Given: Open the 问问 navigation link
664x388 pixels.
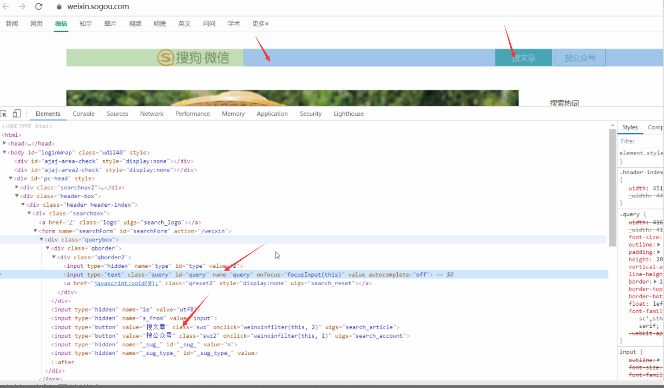Looking at the screenshot, I should point(209,24).
